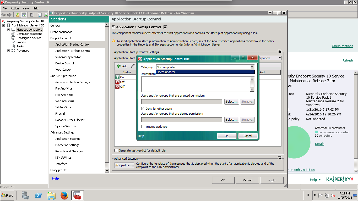The width and height of the screenshot is (358, 201).
Task: Click the green plus Add icon
Action: coord(119,66)
